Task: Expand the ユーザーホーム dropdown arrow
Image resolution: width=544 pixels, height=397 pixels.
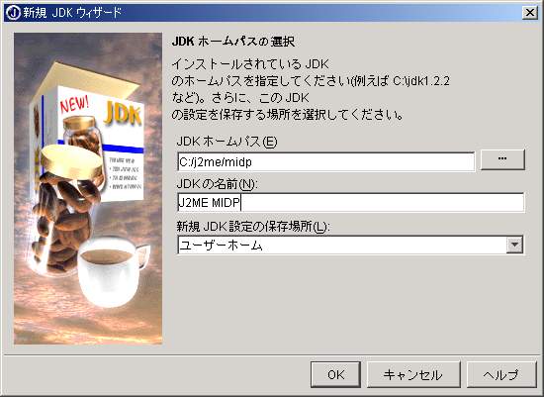Action: coord(514,245)
